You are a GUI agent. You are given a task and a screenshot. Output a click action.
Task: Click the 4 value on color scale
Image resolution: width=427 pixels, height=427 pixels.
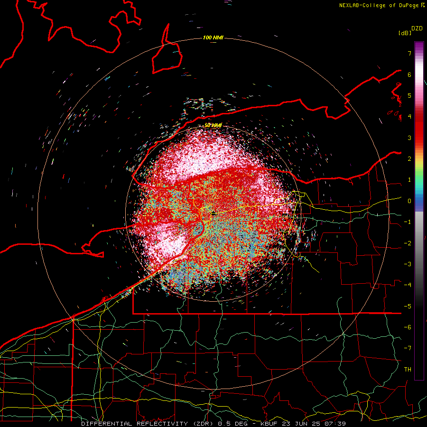409,117
